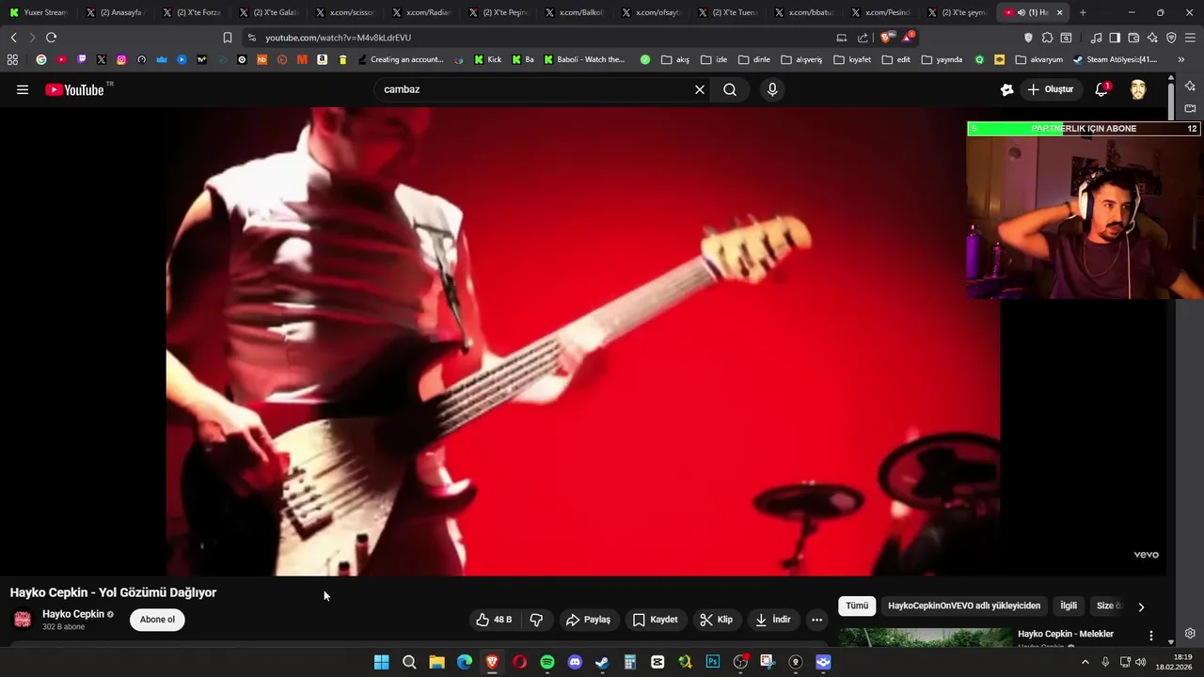Open Steam from the taskbar
This screenshot has height=677, width=1204.
602,662
